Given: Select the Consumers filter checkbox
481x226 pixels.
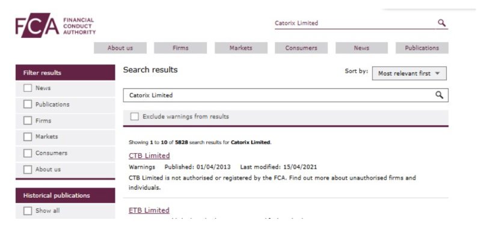Looking at the screenshot, I should 28,153.
